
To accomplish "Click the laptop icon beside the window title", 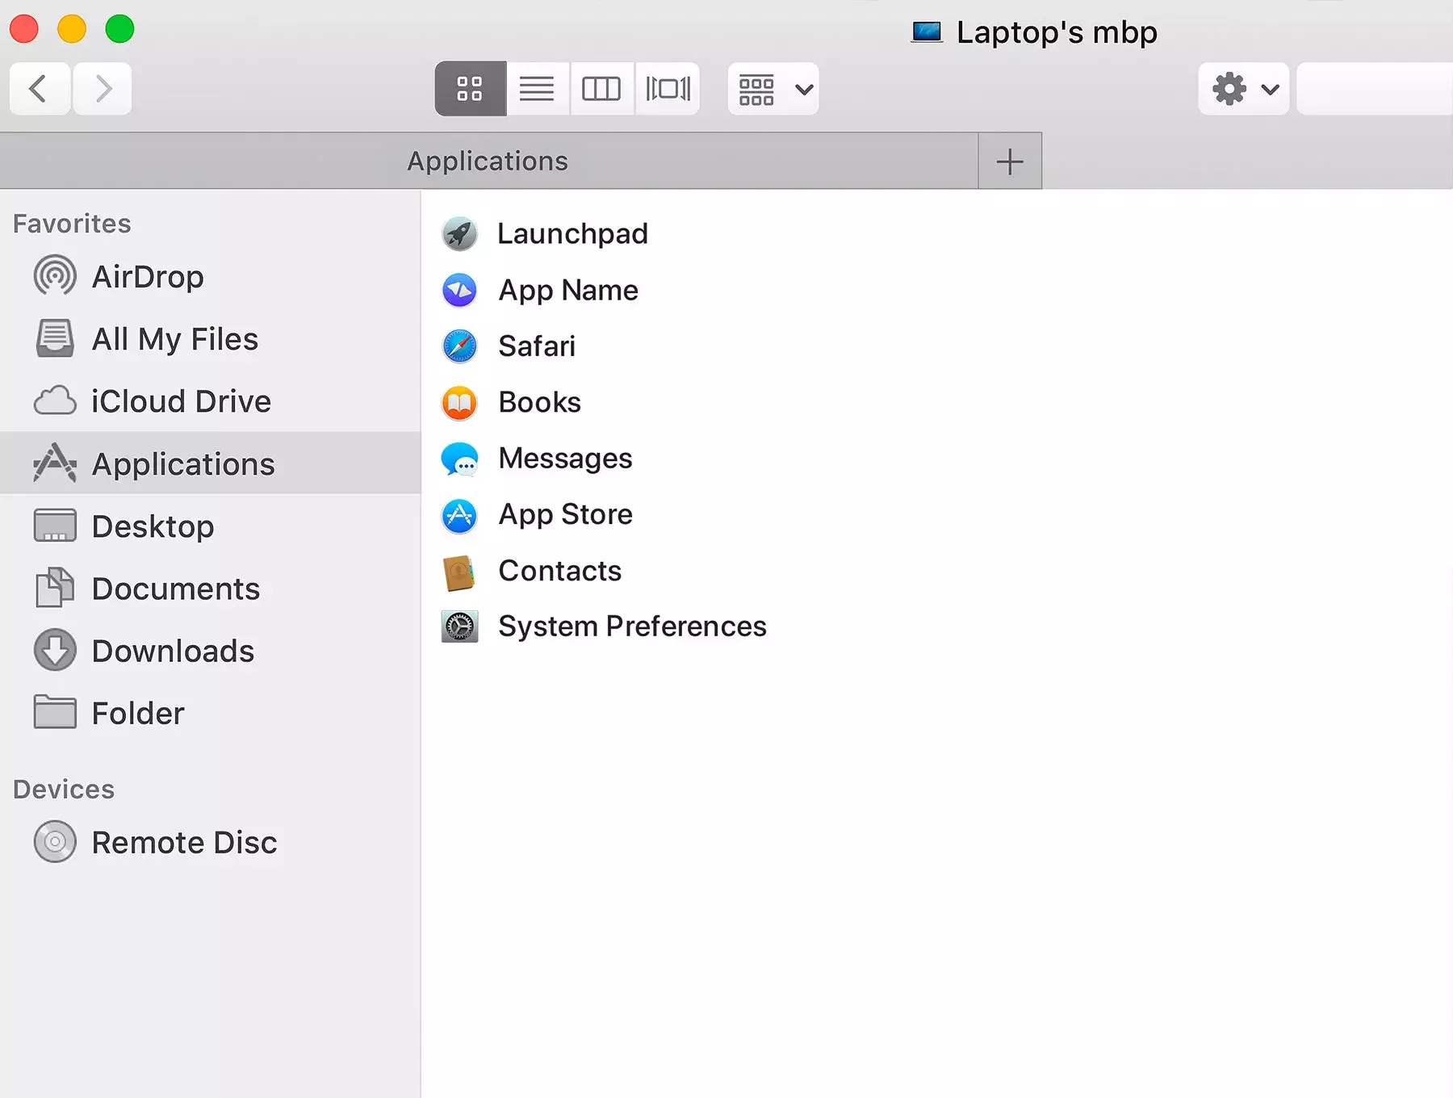I will pos(927,32).
